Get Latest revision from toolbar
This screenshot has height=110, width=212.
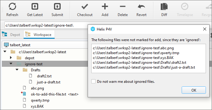(35, 6)
